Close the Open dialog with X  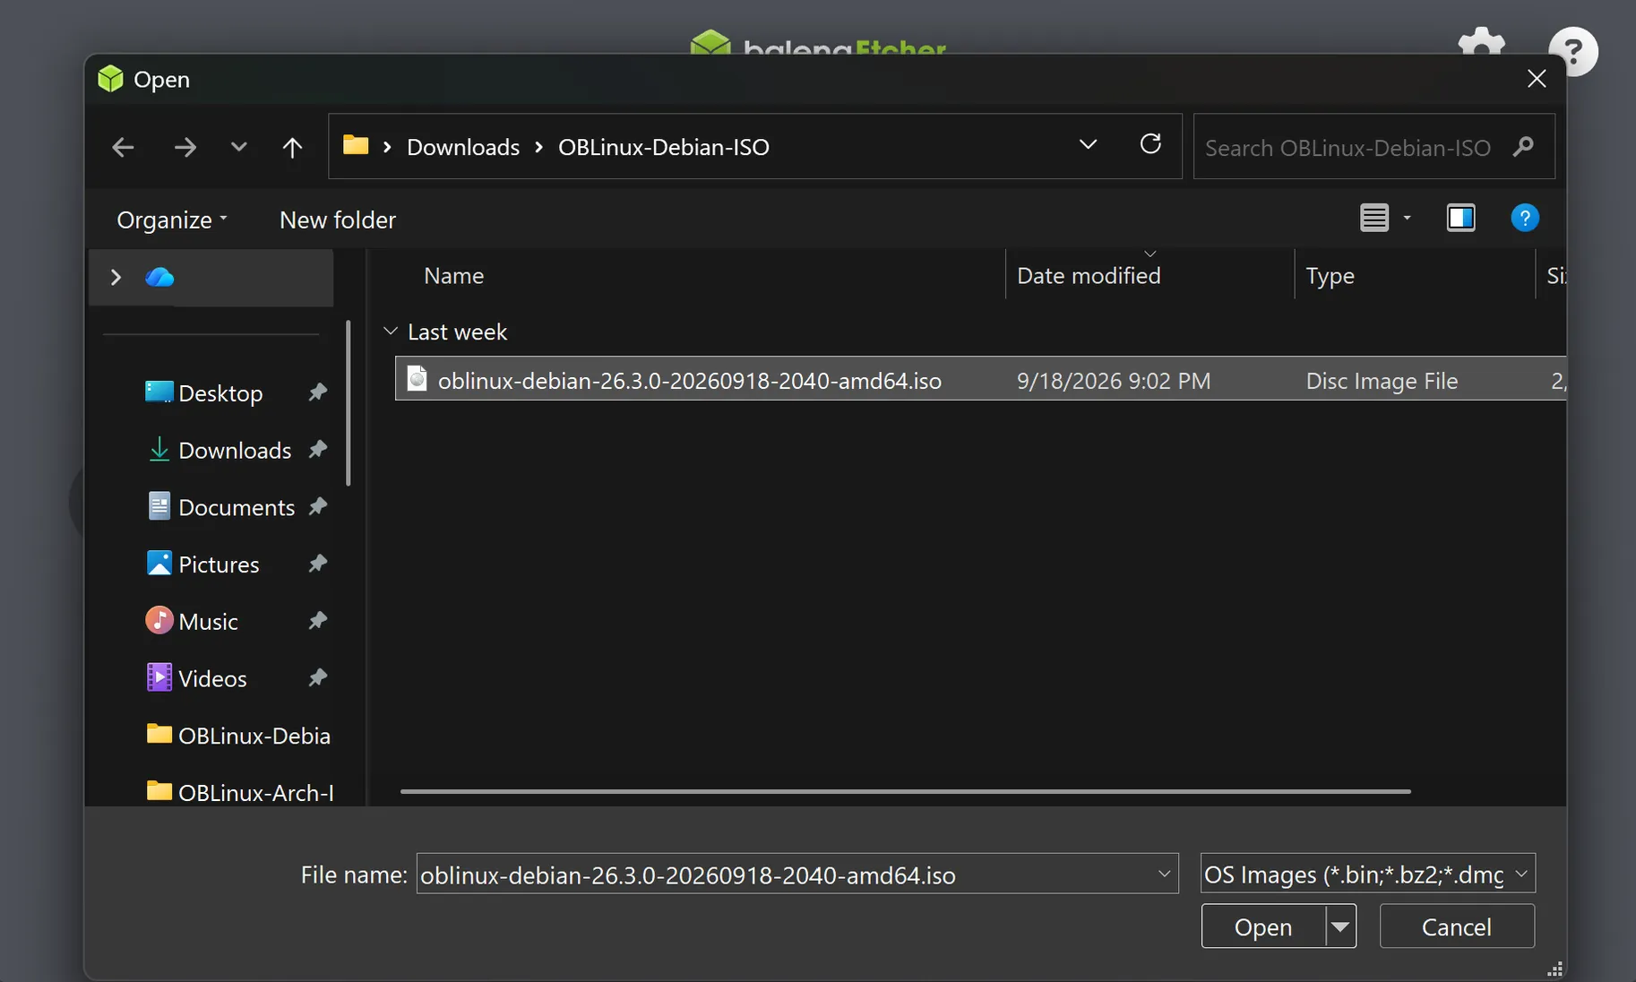point(1537,79)
